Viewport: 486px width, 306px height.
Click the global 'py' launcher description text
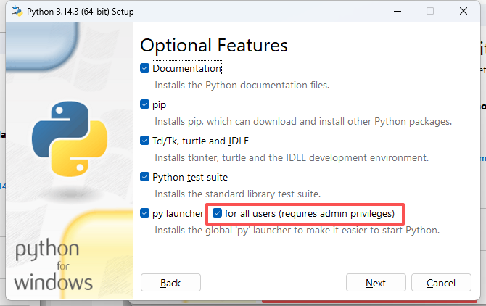[x=297, y=230]
